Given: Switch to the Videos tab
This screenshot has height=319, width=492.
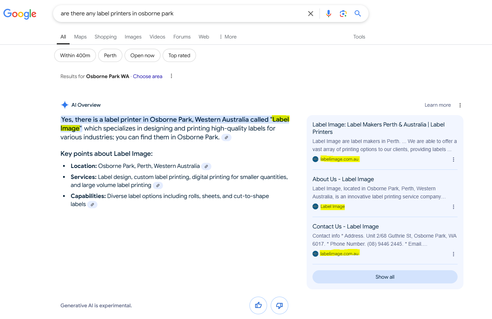Looking at the screenshot, I should coord(158,37).
